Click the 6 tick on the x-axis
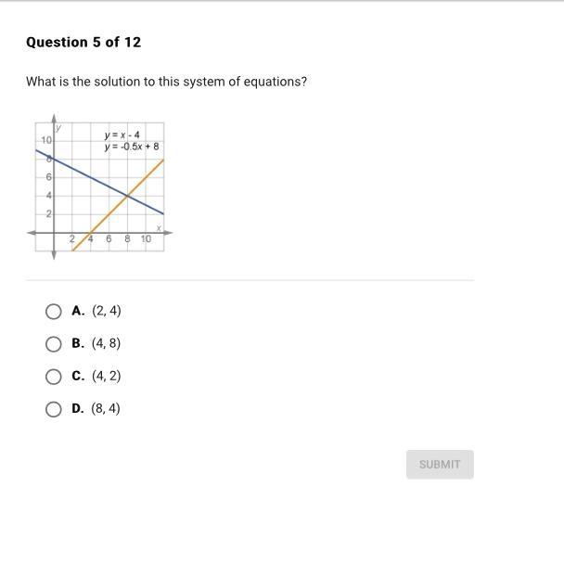 click(109, 239)
